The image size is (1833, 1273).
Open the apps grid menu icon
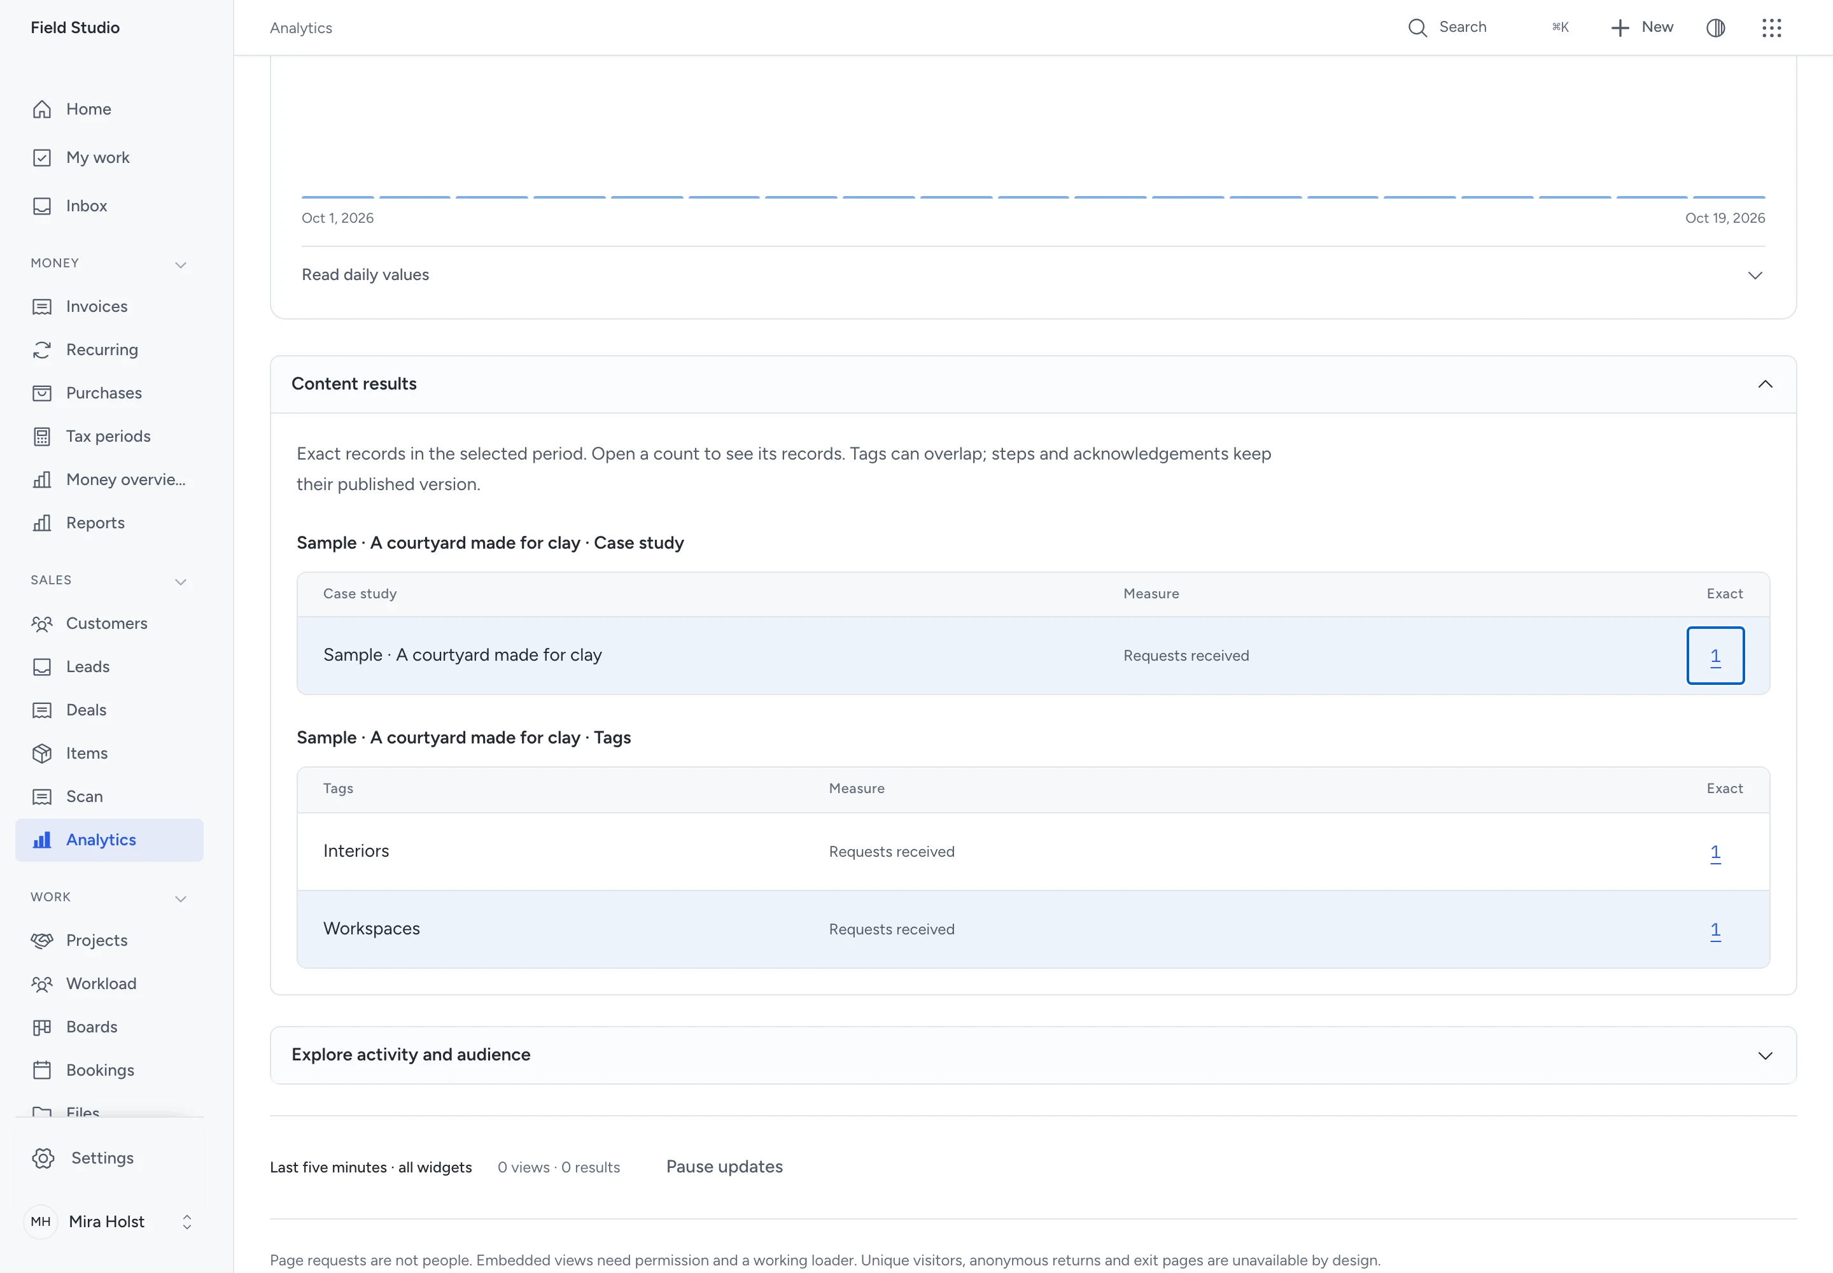(1771, 28)
